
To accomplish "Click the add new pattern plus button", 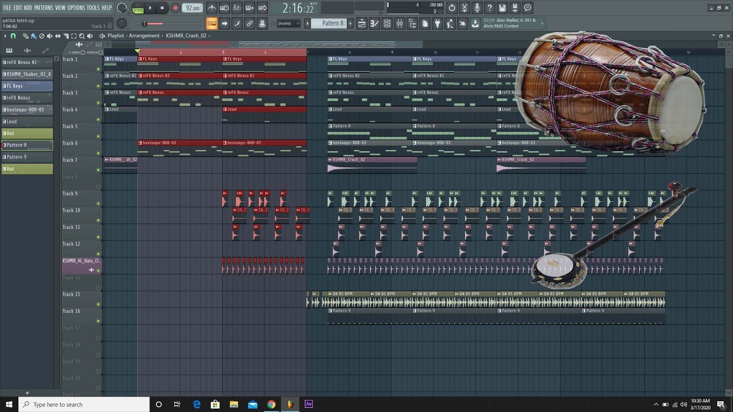I will pyautogui.click(x=350, y=23).
